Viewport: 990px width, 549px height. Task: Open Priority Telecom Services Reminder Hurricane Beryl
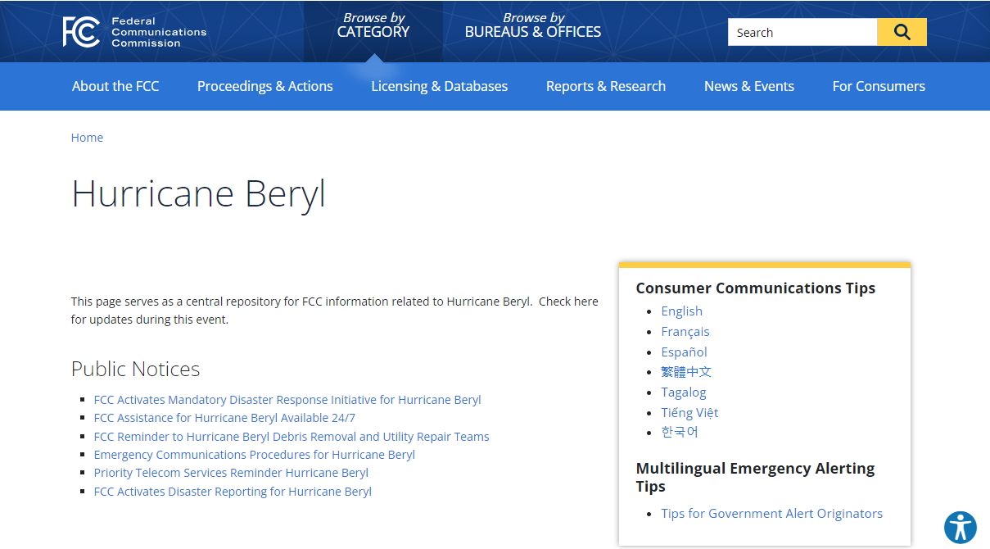(231, 473)
